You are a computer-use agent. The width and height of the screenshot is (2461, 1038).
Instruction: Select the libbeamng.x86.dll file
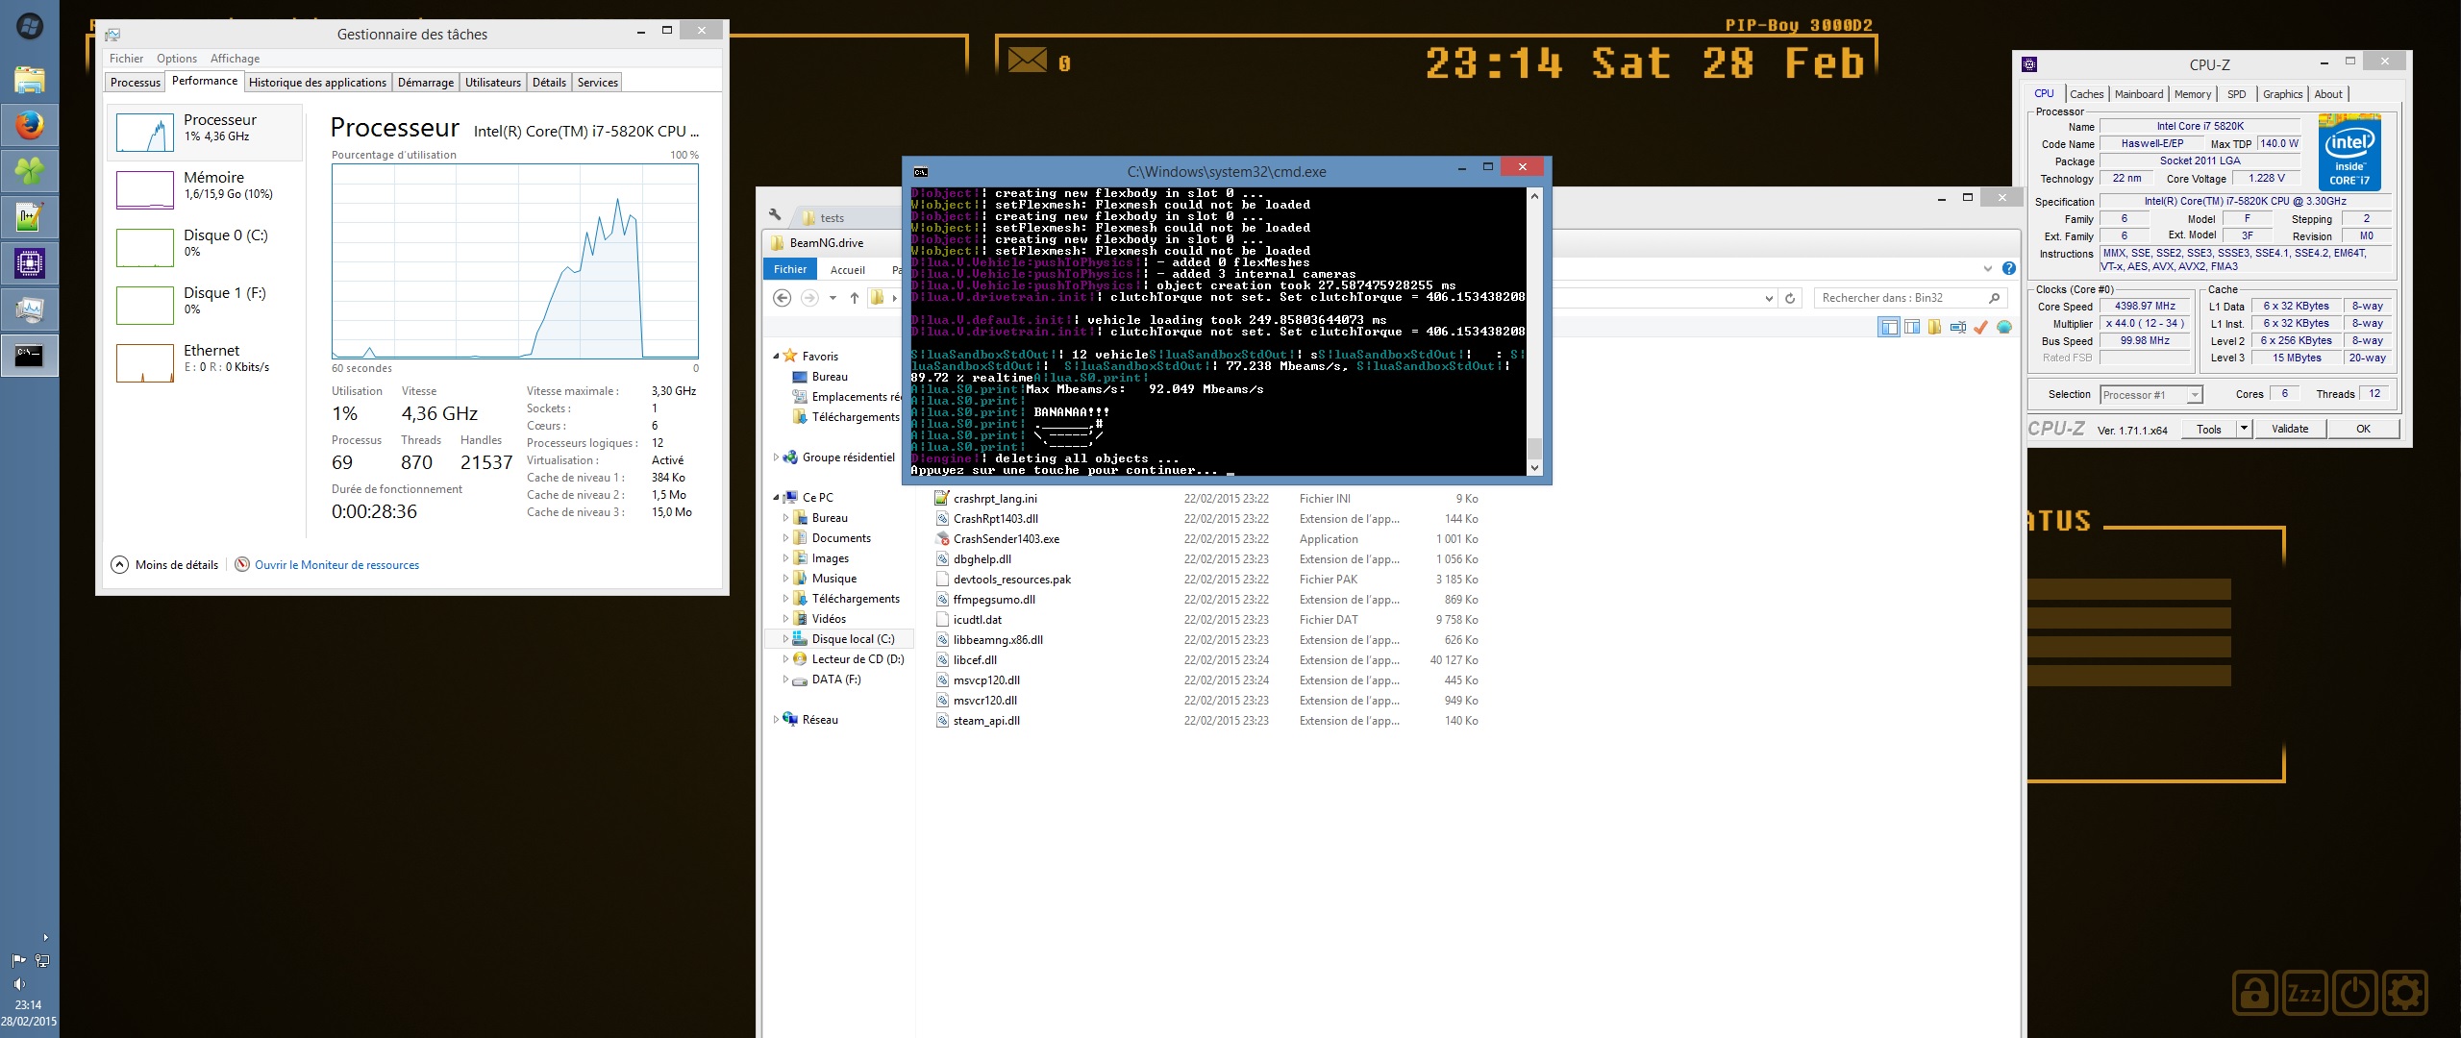998,640
